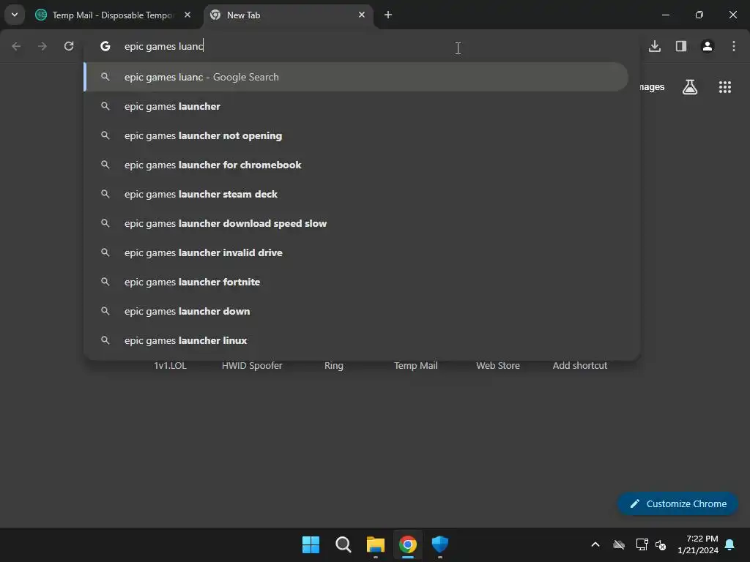Open File Explorer from taskbar
The width and height of the screenshot is (750, 562).
(x=376, y=544)
